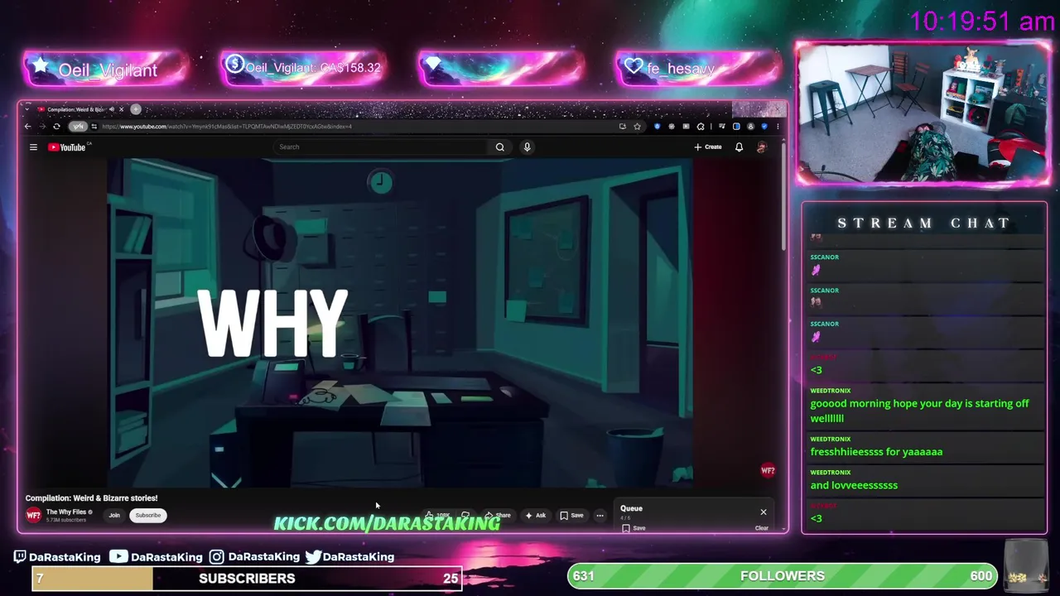The image size is (1060, 596).
Task: Click The Why Files channel avatar
Action: click(33, 515)
